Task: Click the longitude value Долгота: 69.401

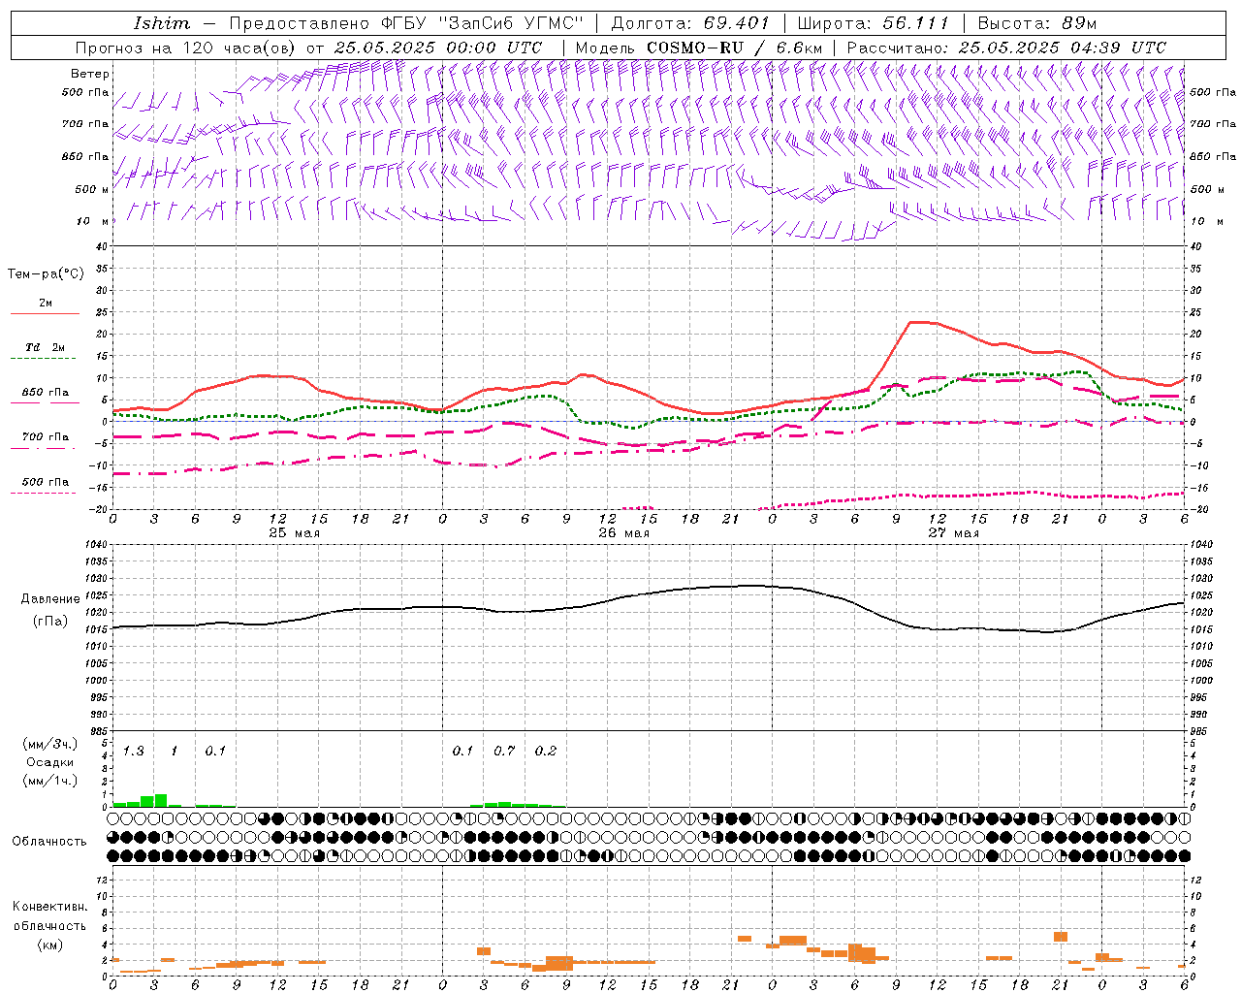Action: point(690,23)
